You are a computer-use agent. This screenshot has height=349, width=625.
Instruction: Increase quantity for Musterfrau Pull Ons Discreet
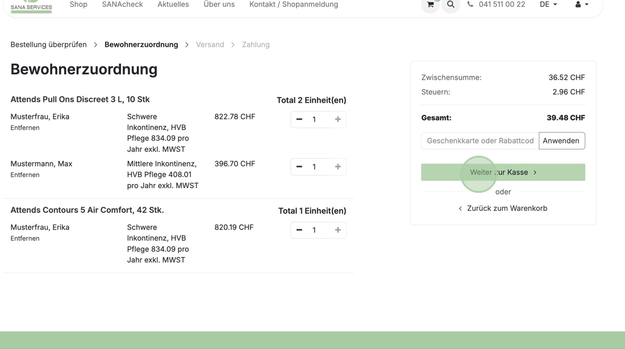[x=338, y=119]
